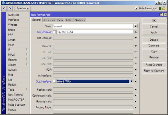
Task: Click the Src. Address input field
Action: tap(95, 32)
